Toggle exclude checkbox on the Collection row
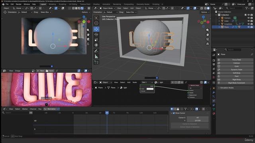The image size is (255, 143). (245, 15)
